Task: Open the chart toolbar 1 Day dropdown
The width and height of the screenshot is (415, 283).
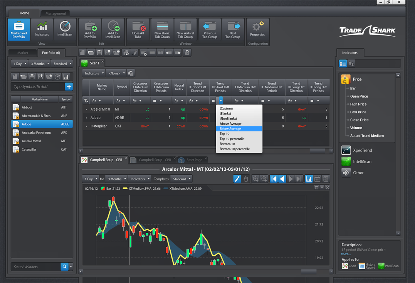Action: click(91, 179)
